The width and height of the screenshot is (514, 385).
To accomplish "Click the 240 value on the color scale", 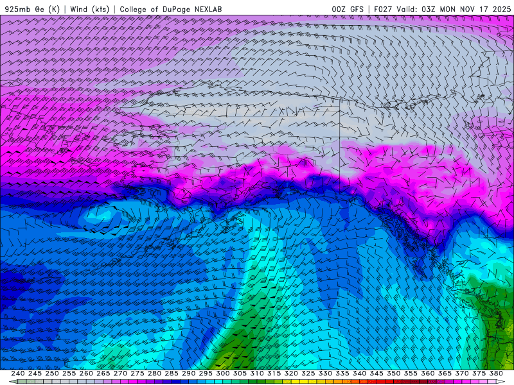I will point(18,373).
